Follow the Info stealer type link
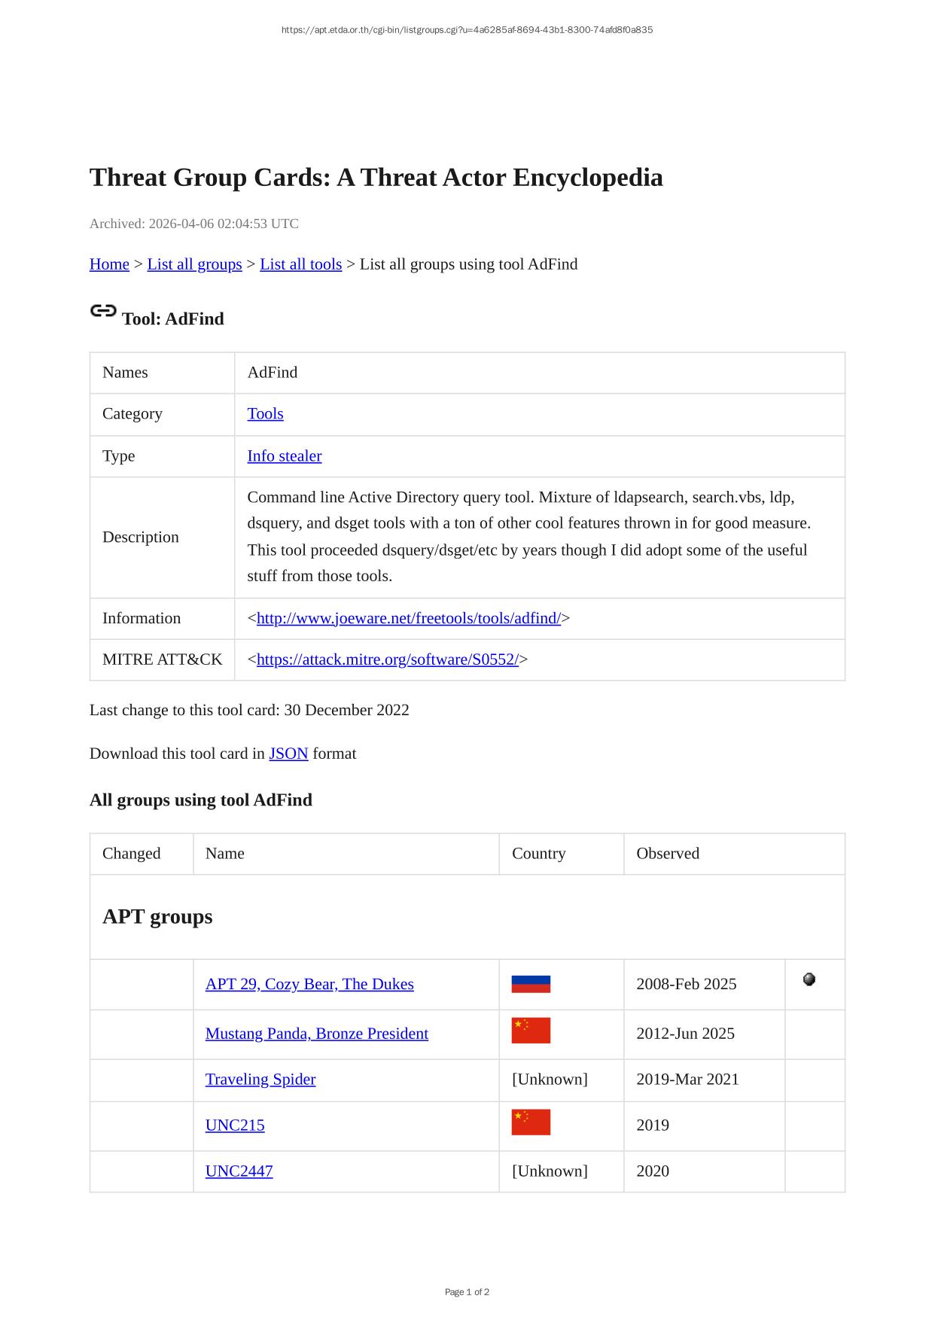 pos(284,456)
